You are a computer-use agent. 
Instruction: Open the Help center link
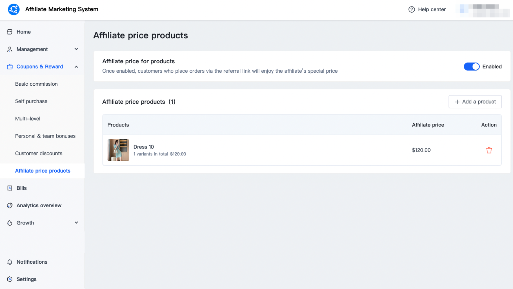pos(432,9)
